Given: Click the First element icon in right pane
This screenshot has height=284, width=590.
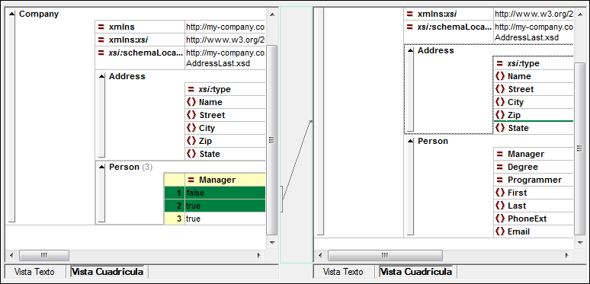Looking at the screenshot, I should coord(500,193).
